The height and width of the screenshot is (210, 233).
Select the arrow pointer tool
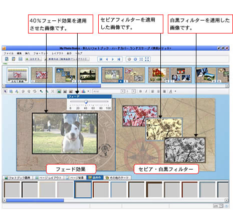[6, 91]
